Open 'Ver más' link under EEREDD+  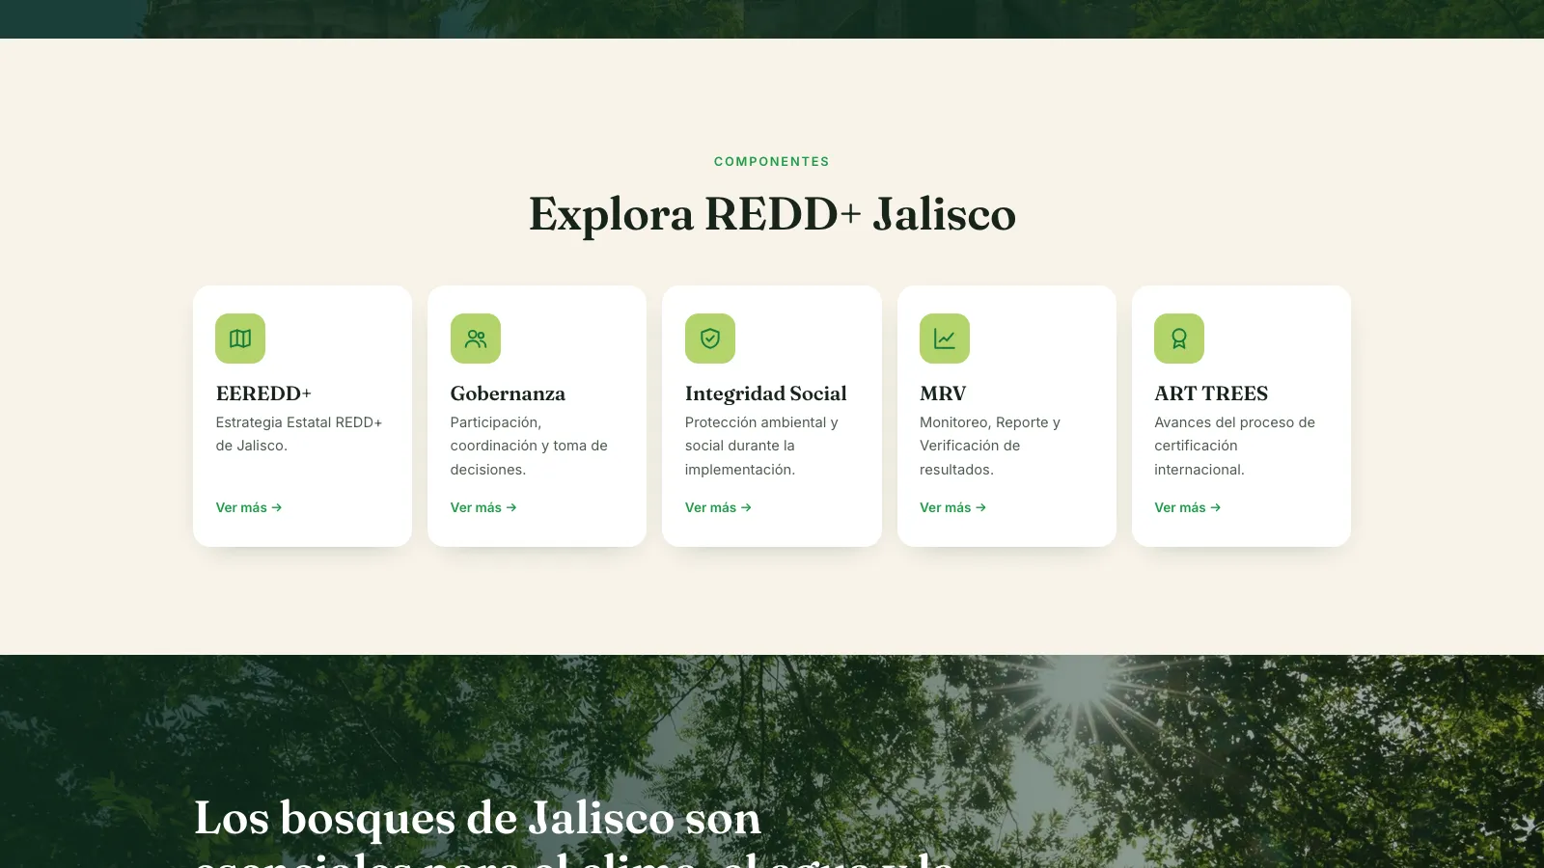[249, 507]
